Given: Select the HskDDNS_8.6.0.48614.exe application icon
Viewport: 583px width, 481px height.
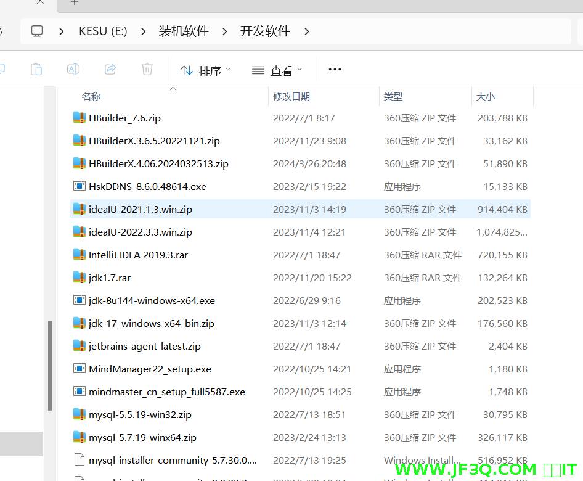Looking at the screenshot, I should click(x=79, y=186).
